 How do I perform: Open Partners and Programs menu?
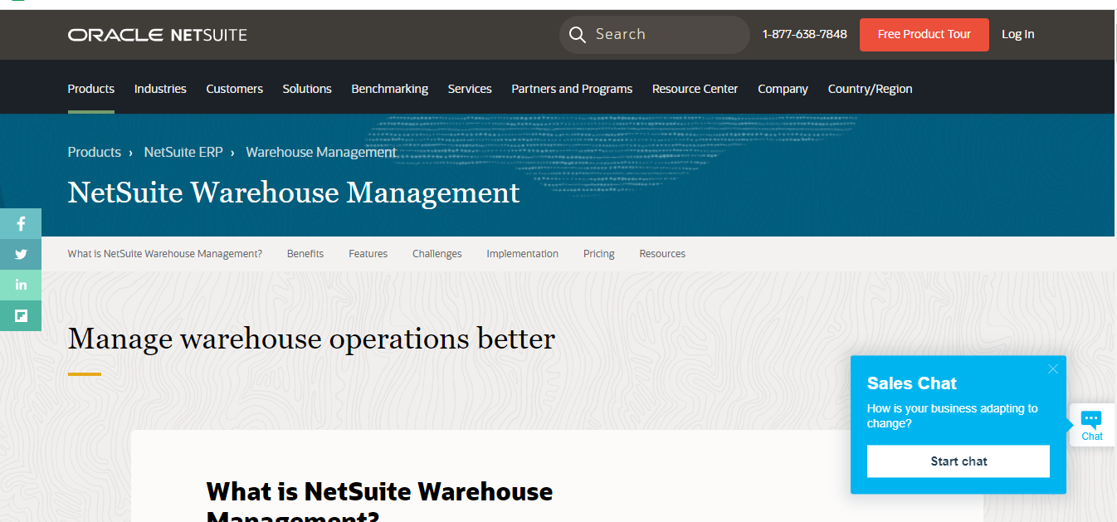[572, 89]
